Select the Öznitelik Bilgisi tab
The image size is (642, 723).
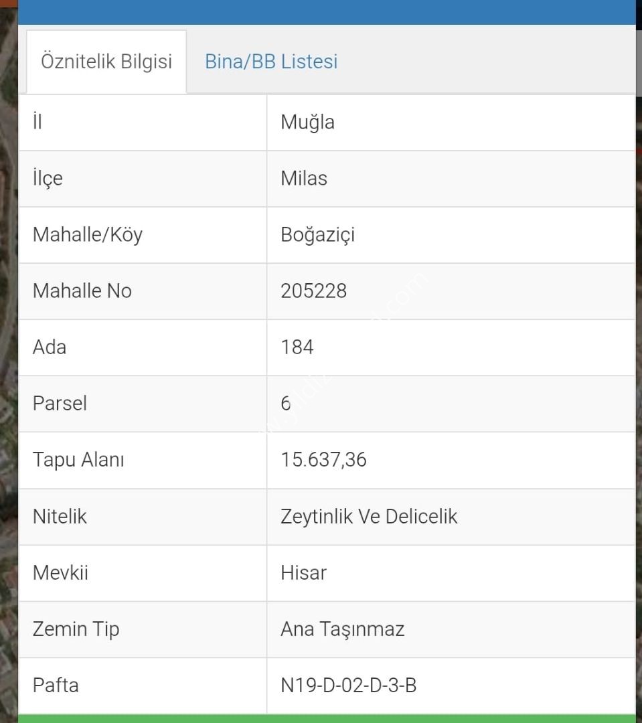106,62
